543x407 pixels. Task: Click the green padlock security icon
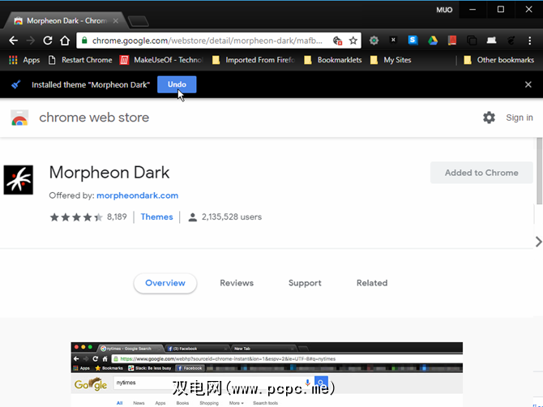(x=84, y=41)
